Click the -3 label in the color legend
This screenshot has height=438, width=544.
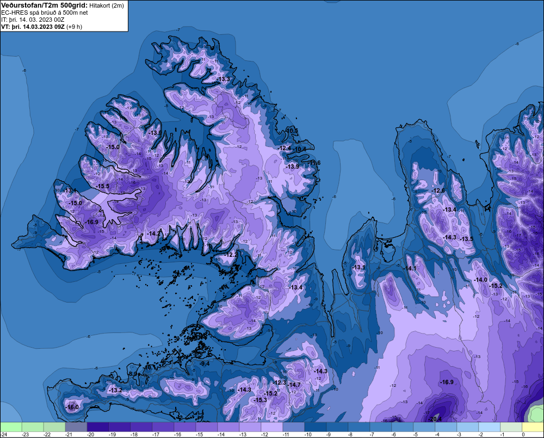click(x=460, y=435)
